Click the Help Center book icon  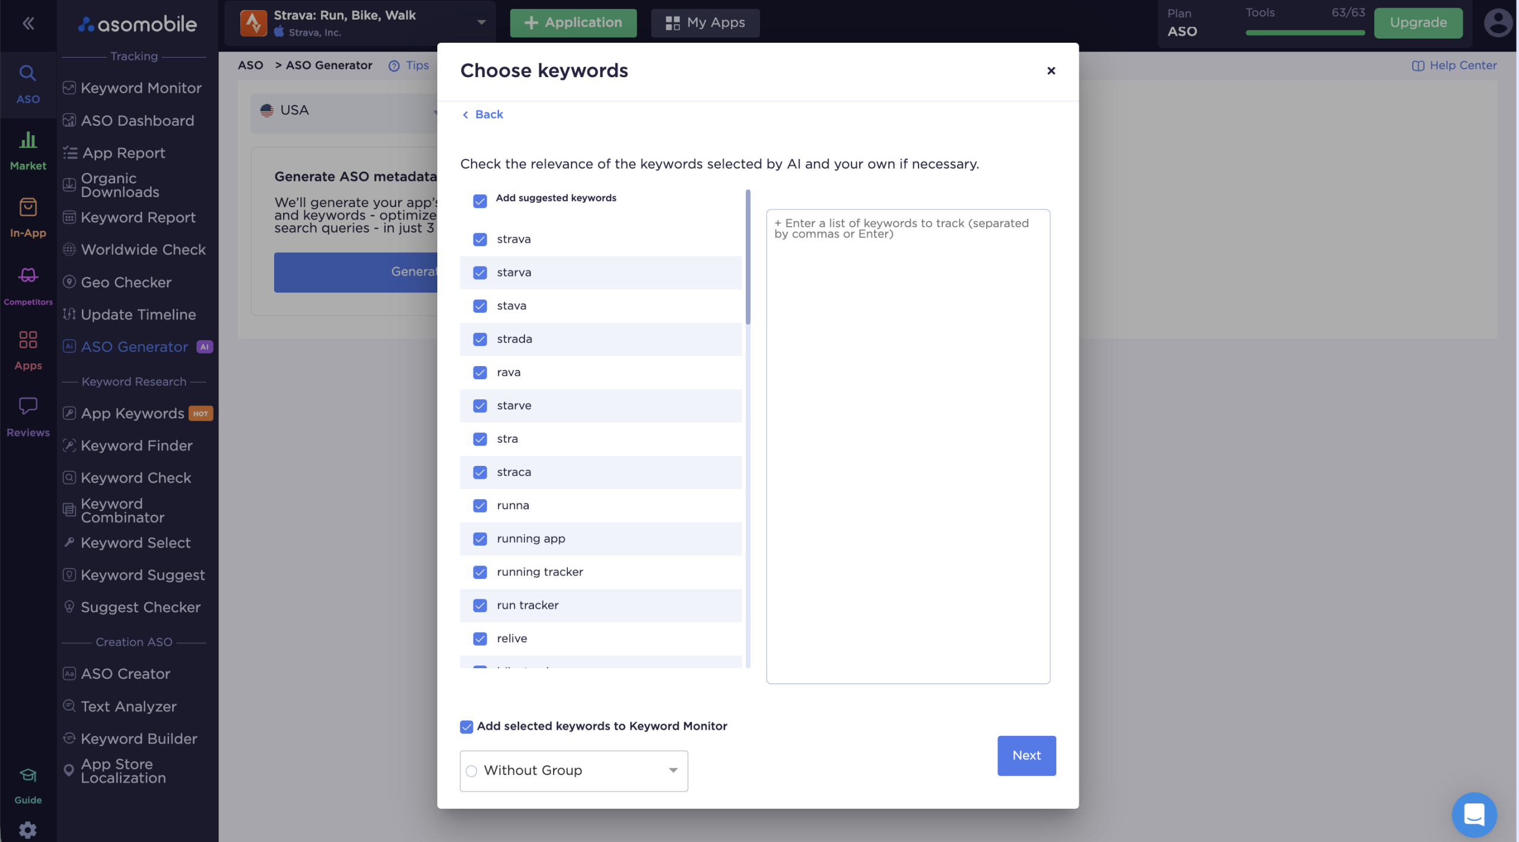pyautogui.click(x=1418, y=65)
